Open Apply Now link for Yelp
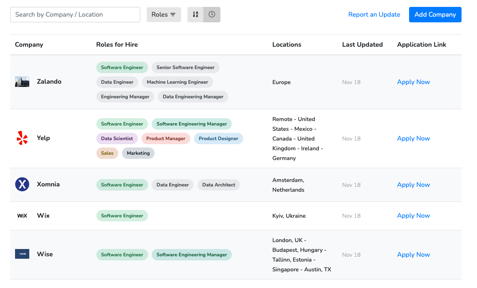Image resolution: width=477 pixels, height=288 pixels. click(414, 139)
